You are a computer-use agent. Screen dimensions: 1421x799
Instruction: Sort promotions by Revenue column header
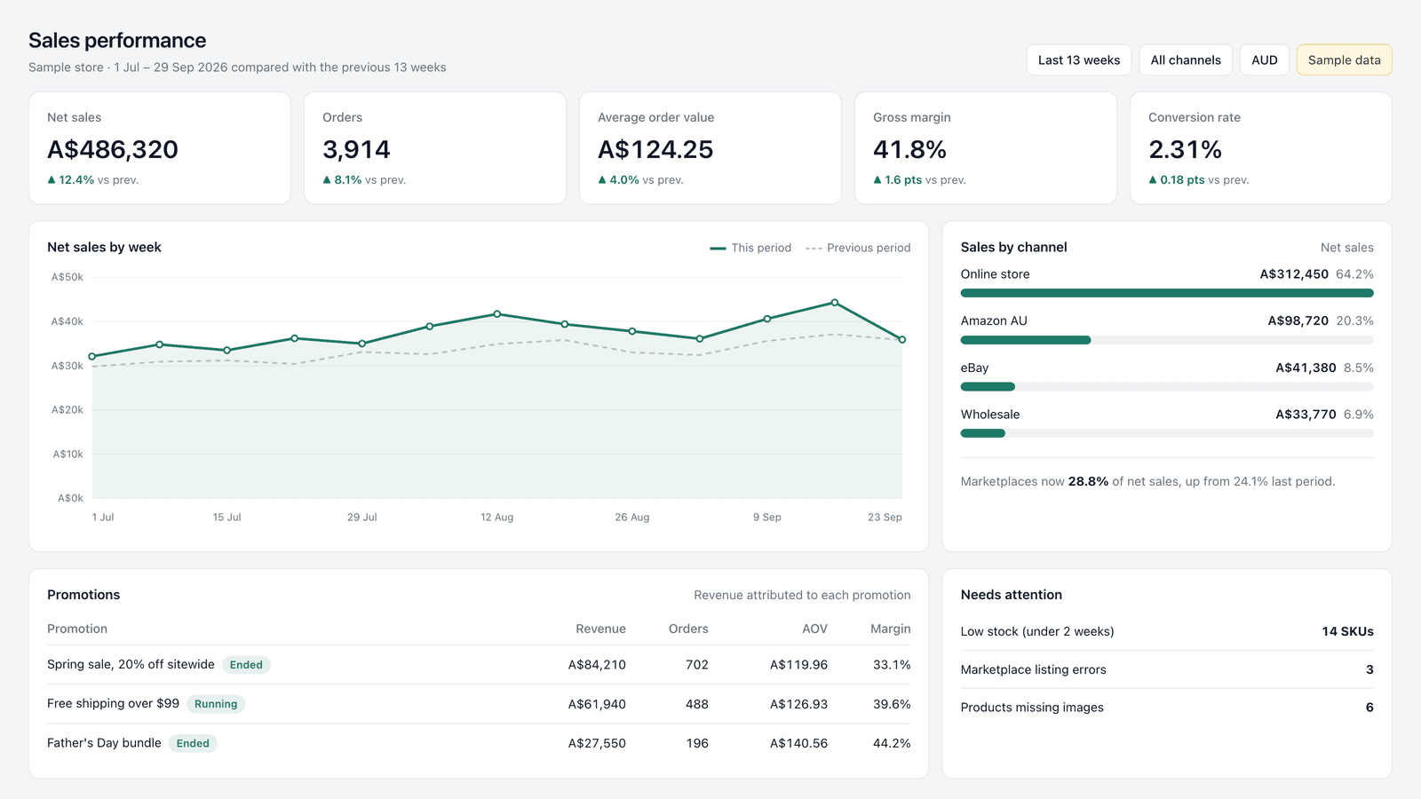pos(600,629)
